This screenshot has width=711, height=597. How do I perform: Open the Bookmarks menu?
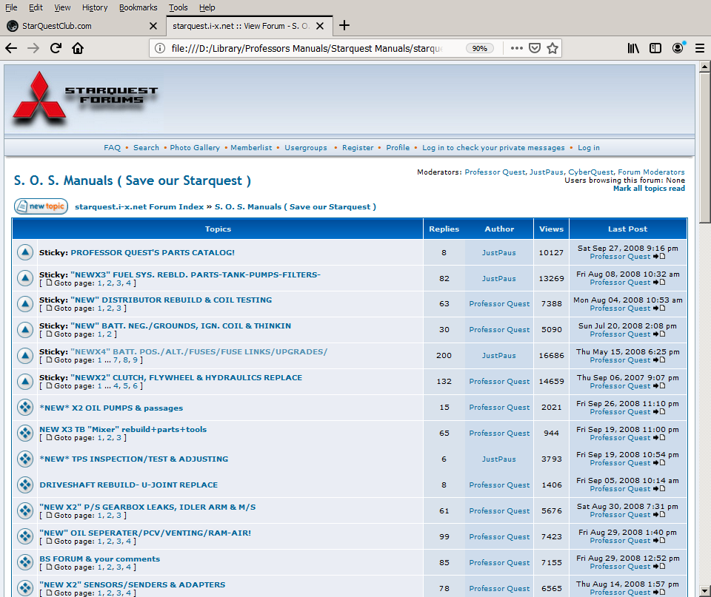pyautogui.click(x=138, y=7)
